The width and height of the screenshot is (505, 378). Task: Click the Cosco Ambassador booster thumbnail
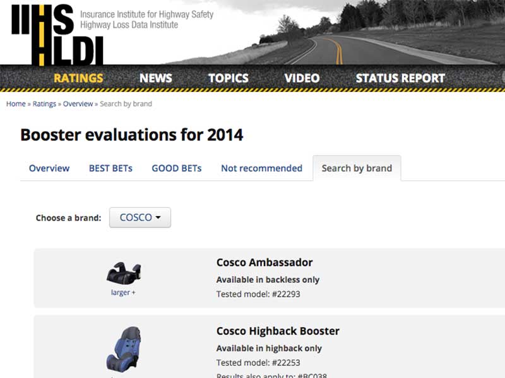click(124, 273)
